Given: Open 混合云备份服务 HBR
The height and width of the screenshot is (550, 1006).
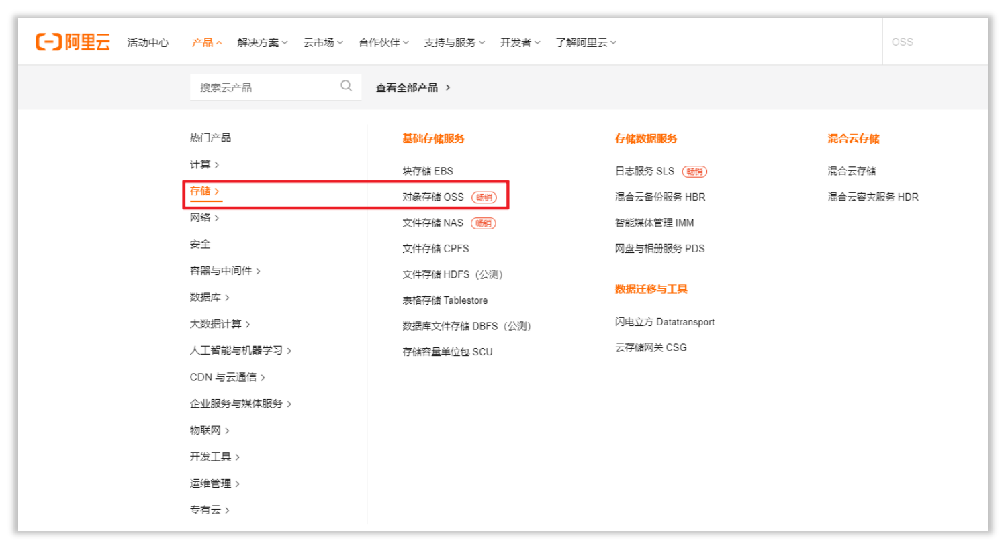Looking at the screenshot, I should tap(660, 197).
